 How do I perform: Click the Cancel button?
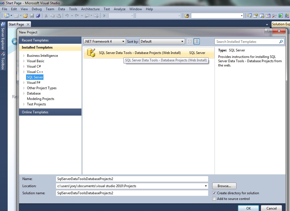(x=271, y=208)
